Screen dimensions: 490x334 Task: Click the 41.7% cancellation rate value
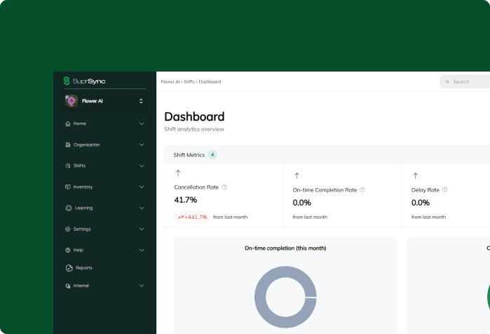click(186, 200)
